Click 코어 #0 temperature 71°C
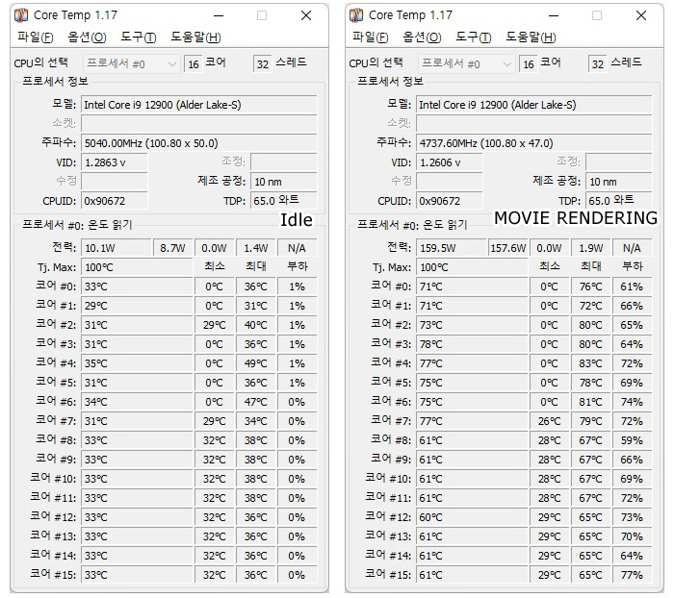674x598 pixels. (x=472, y=287)
